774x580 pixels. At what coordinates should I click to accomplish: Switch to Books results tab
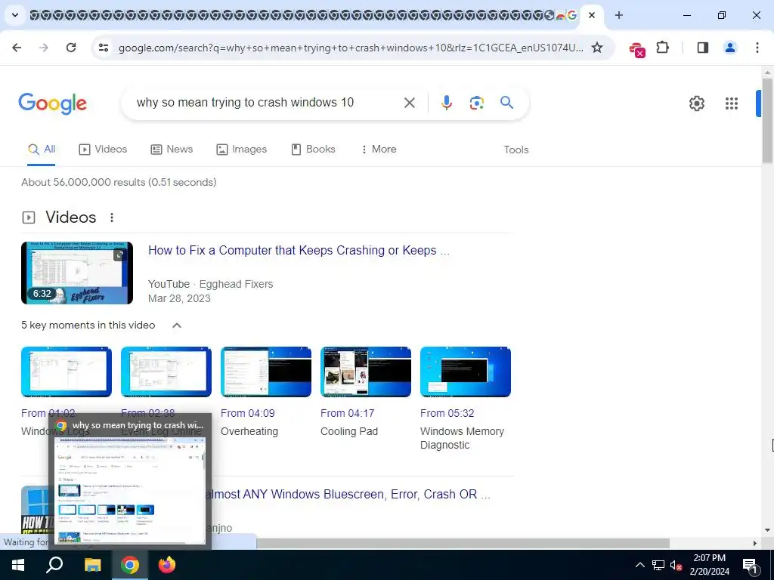(x=313, y=149)
